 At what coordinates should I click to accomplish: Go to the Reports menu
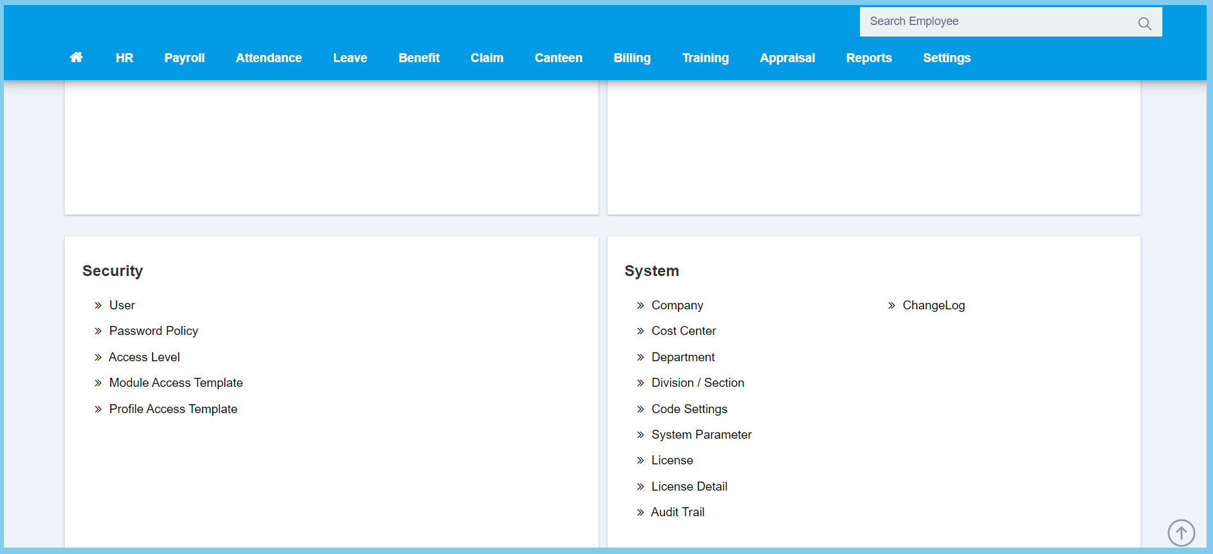[868, 58]
